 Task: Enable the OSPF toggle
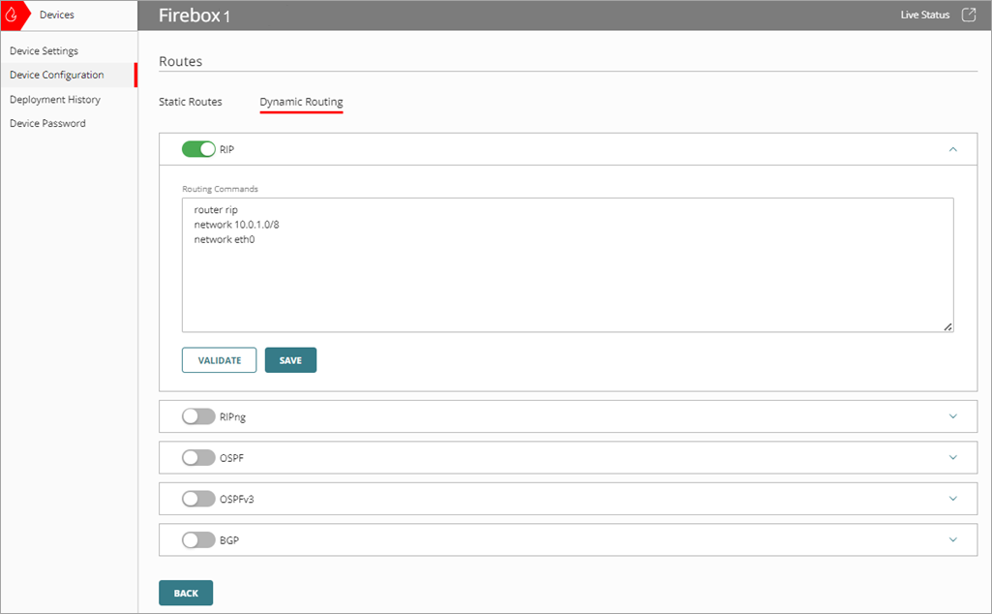click(198, 457)
